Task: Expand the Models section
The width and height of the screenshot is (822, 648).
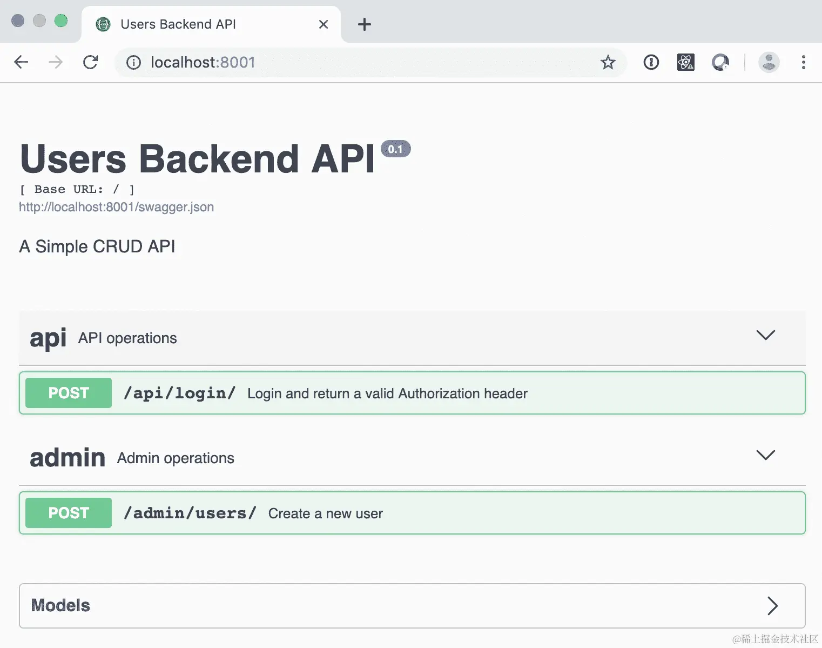Action: [x=772, y=606]
